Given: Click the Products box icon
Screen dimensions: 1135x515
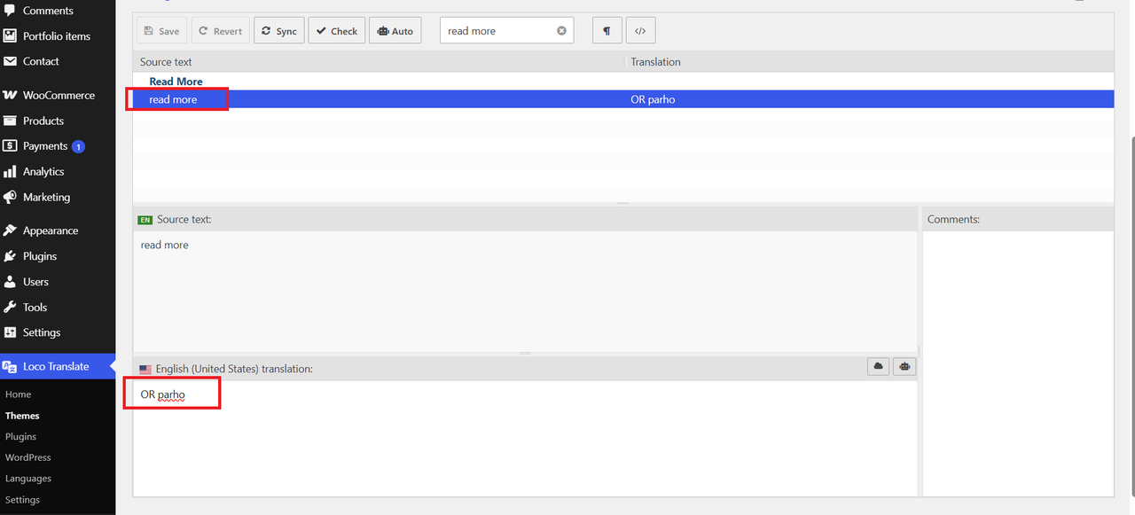Looking at the screenshot, I should (x=10, y=121).
